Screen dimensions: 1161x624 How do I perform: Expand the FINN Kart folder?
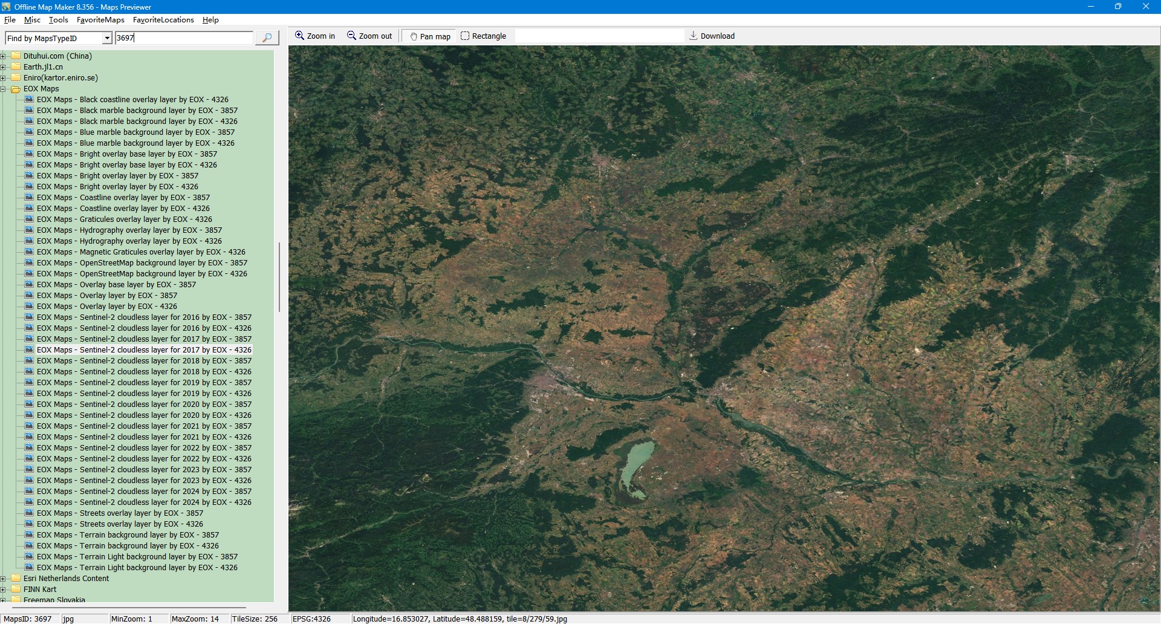coord(3,590)
